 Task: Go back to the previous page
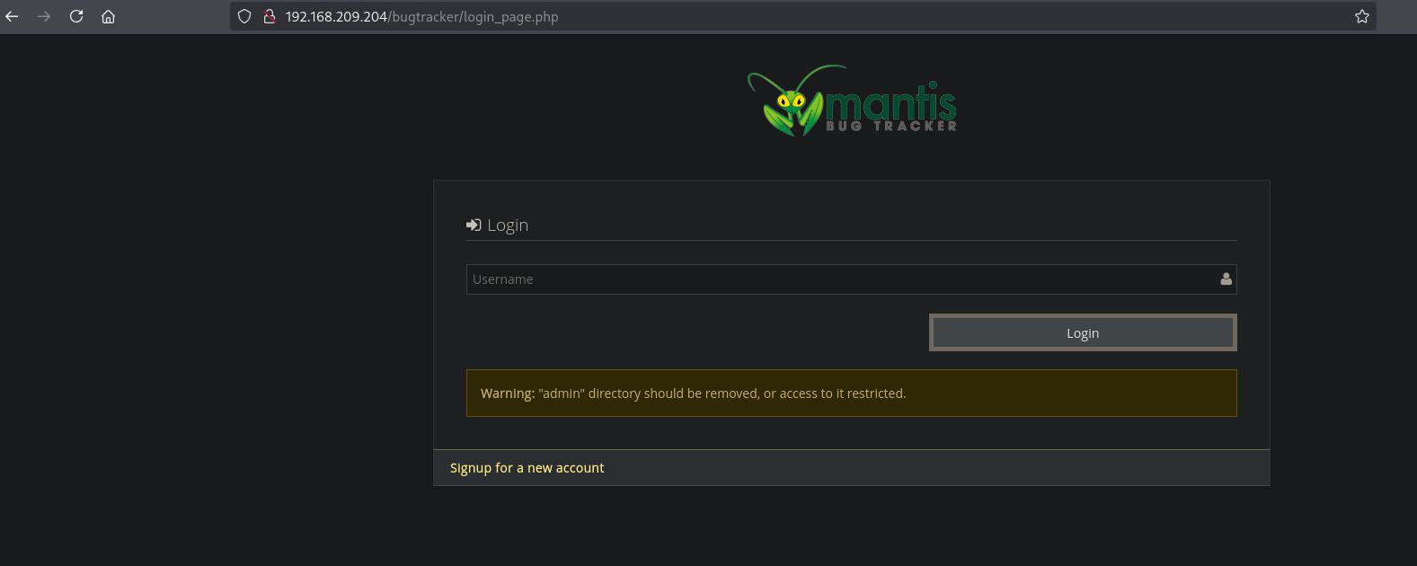coord(13,16)
